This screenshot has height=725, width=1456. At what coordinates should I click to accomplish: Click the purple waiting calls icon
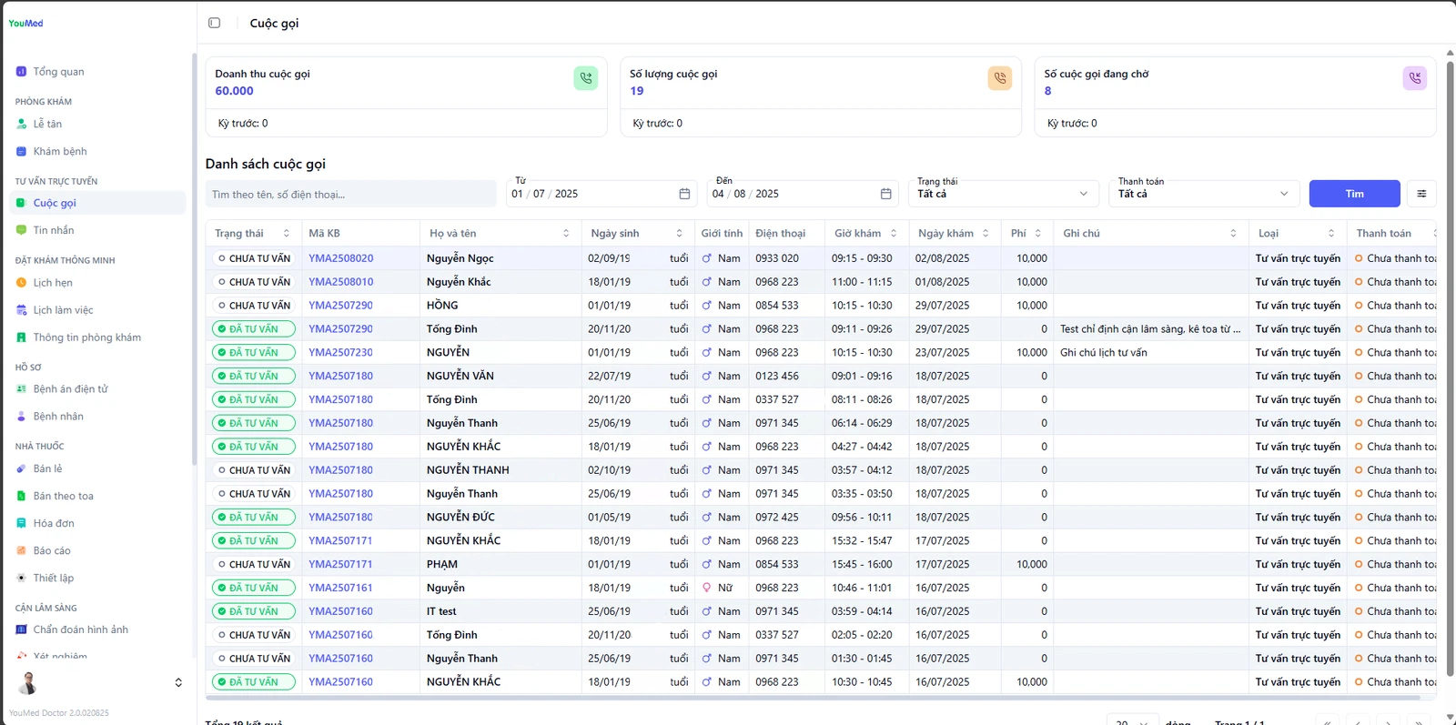[x=1414, y=78]
